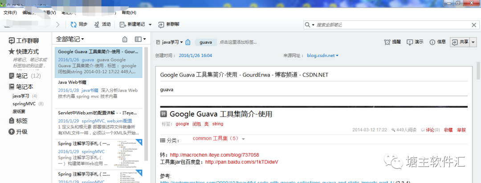
Task: Click the reminder icon above note list
Action: click(125, 39)
